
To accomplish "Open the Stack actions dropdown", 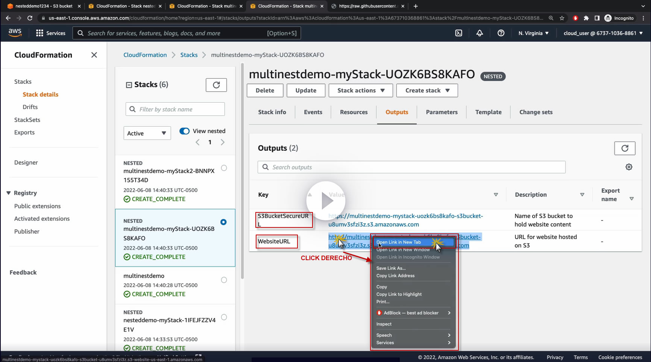I will [x=361, y=90].
